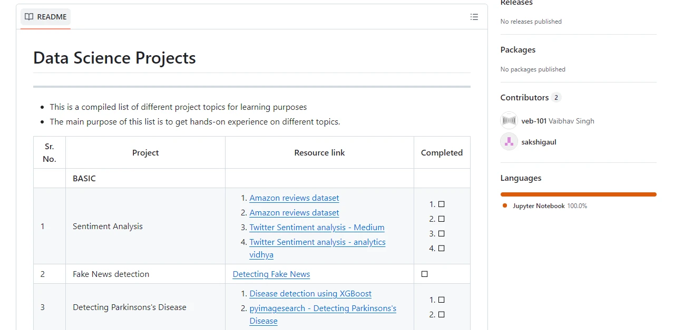The image size is (674, 330).
Task: Visit the sakshigaul profile name link
Action: click(x=539, y=142)
